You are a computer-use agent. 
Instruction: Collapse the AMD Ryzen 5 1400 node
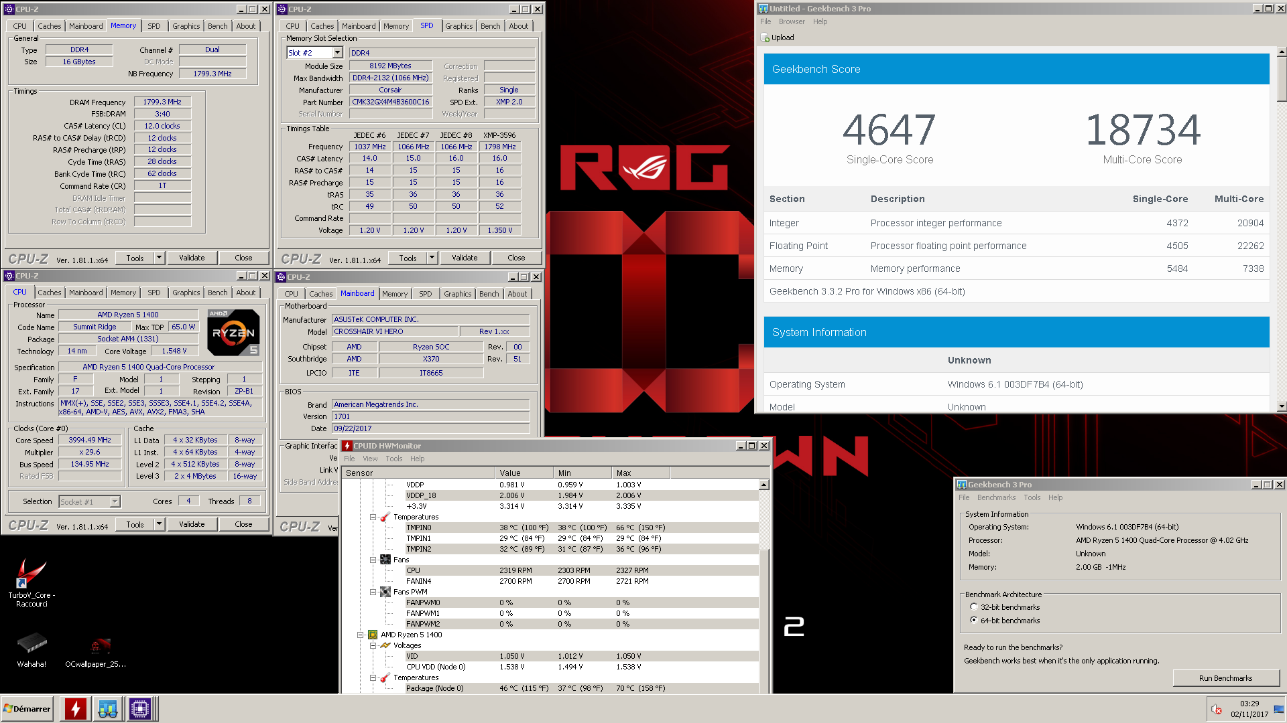(360, 635)
